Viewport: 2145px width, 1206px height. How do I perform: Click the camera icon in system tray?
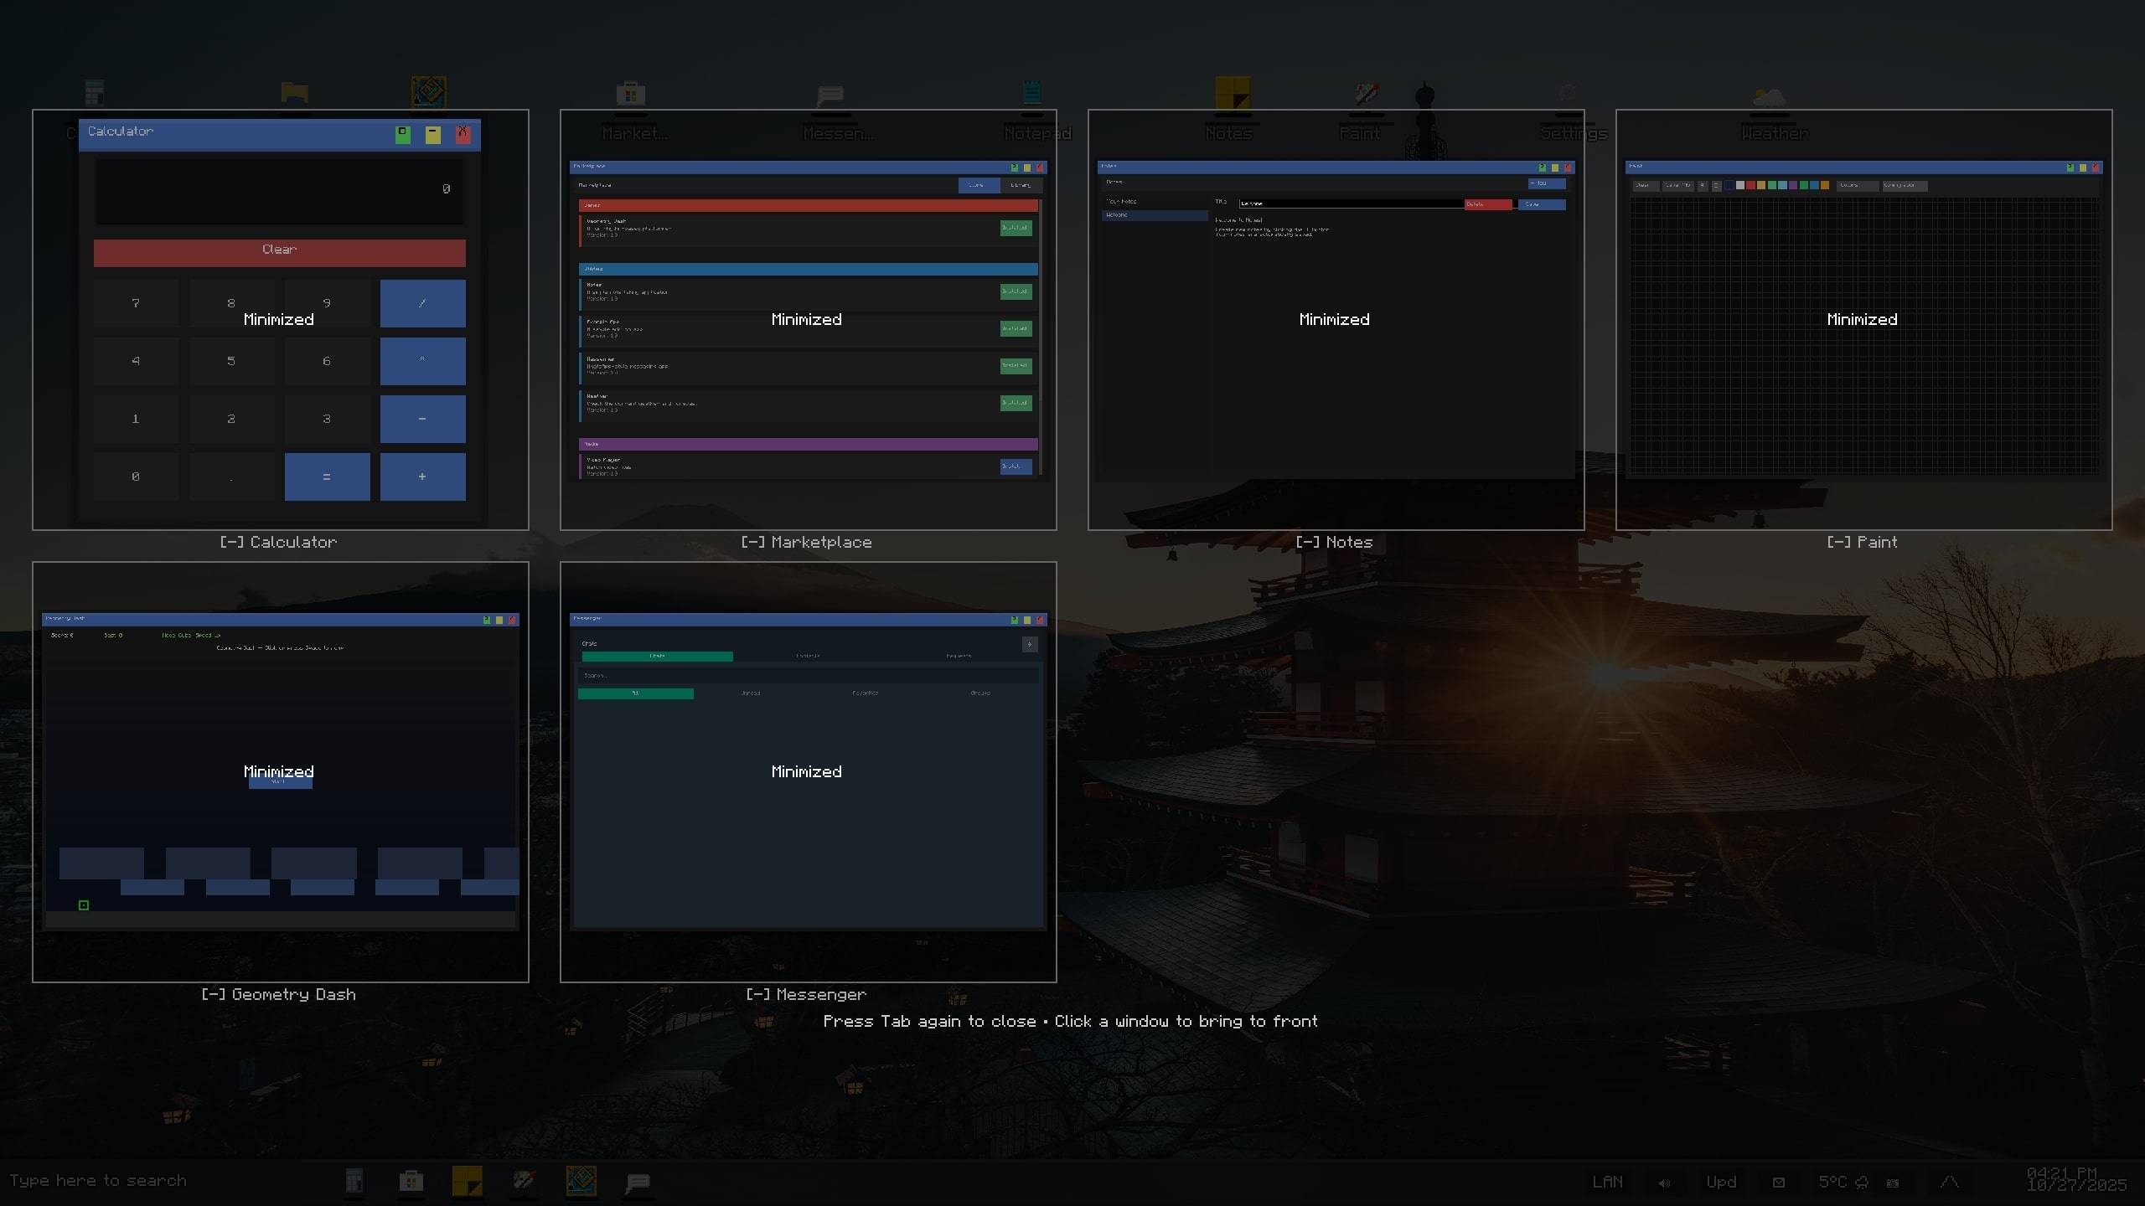coord(1892,1183)
